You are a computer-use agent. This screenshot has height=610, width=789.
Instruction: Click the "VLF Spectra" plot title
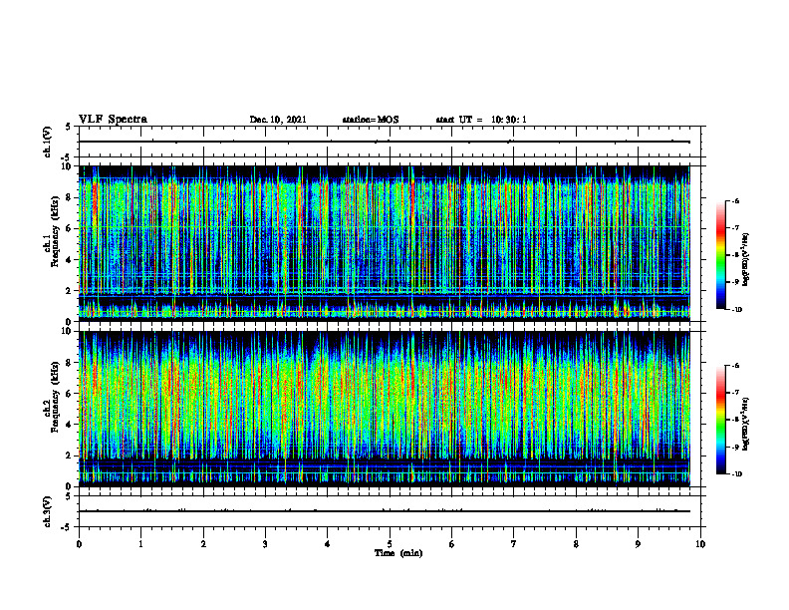pyautogui.click(x=113, y=120)
